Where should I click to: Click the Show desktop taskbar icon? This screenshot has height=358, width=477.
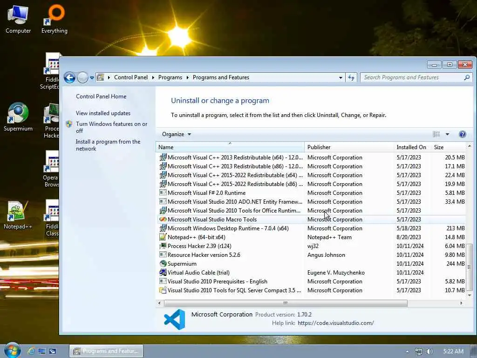(x=41, y=351)
